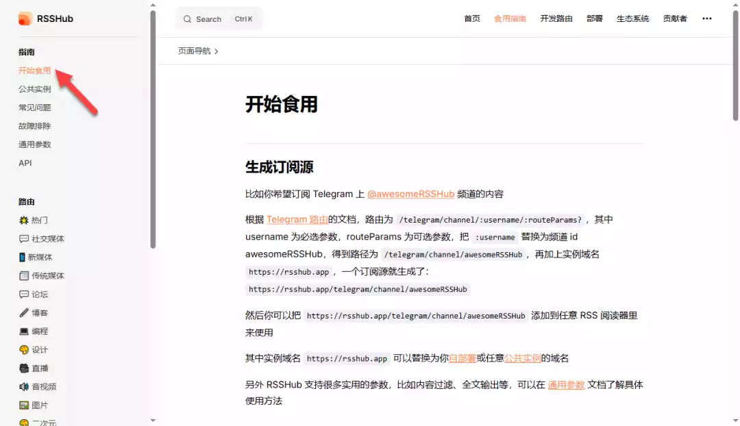Open the overflow menu with three dots
Viewport: 740px width, 426px height.
pyautogui.click(x=706, y=18)
